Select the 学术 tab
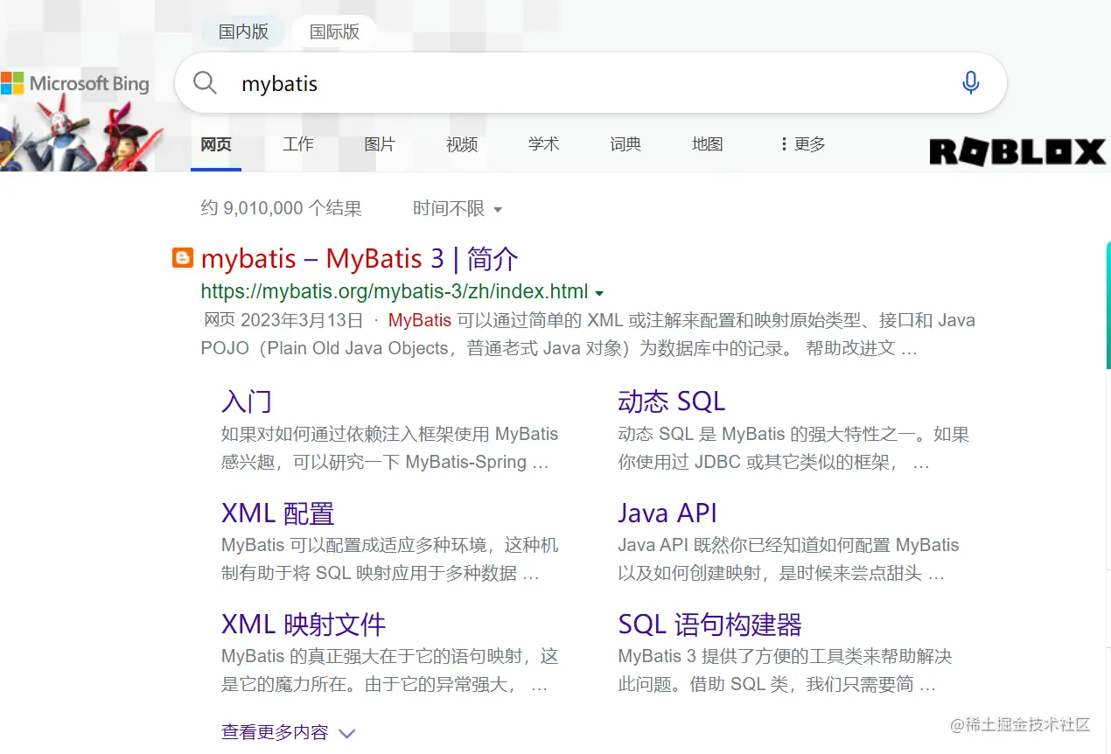Image resolution: width=1111 pixels, height=754 pixels. pos(543,144)
